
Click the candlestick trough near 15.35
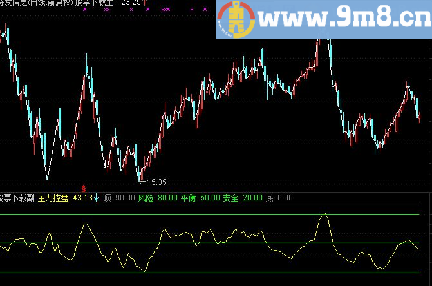click(x=140, y=179)
